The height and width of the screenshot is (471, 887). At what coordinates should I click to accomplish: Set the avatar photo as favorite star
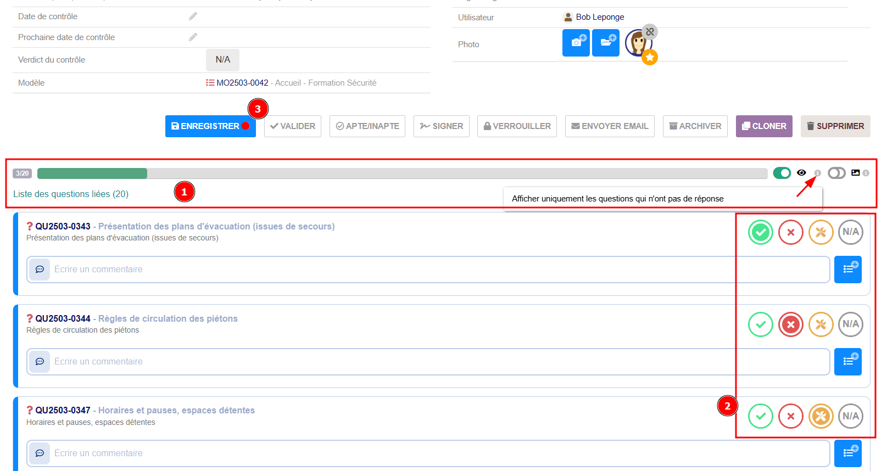(x=650, y=57)
